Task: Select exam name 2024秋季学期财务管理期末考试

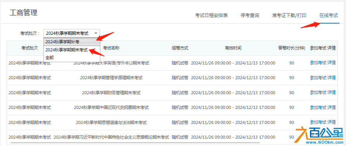Action: (111, 93)
